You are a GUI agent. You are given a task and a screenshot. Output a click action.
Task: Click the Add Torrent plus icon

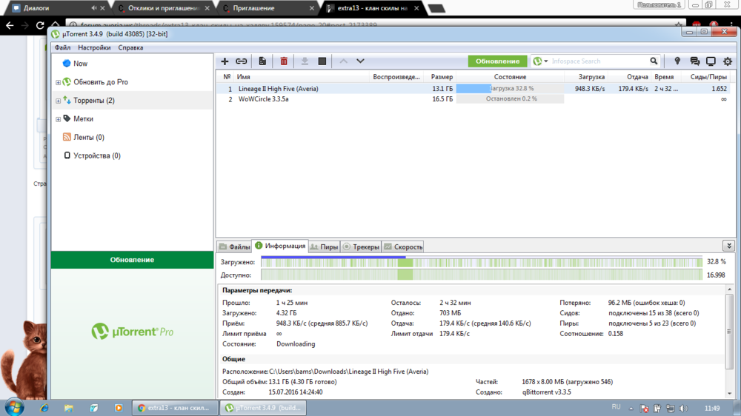(225, 61)
